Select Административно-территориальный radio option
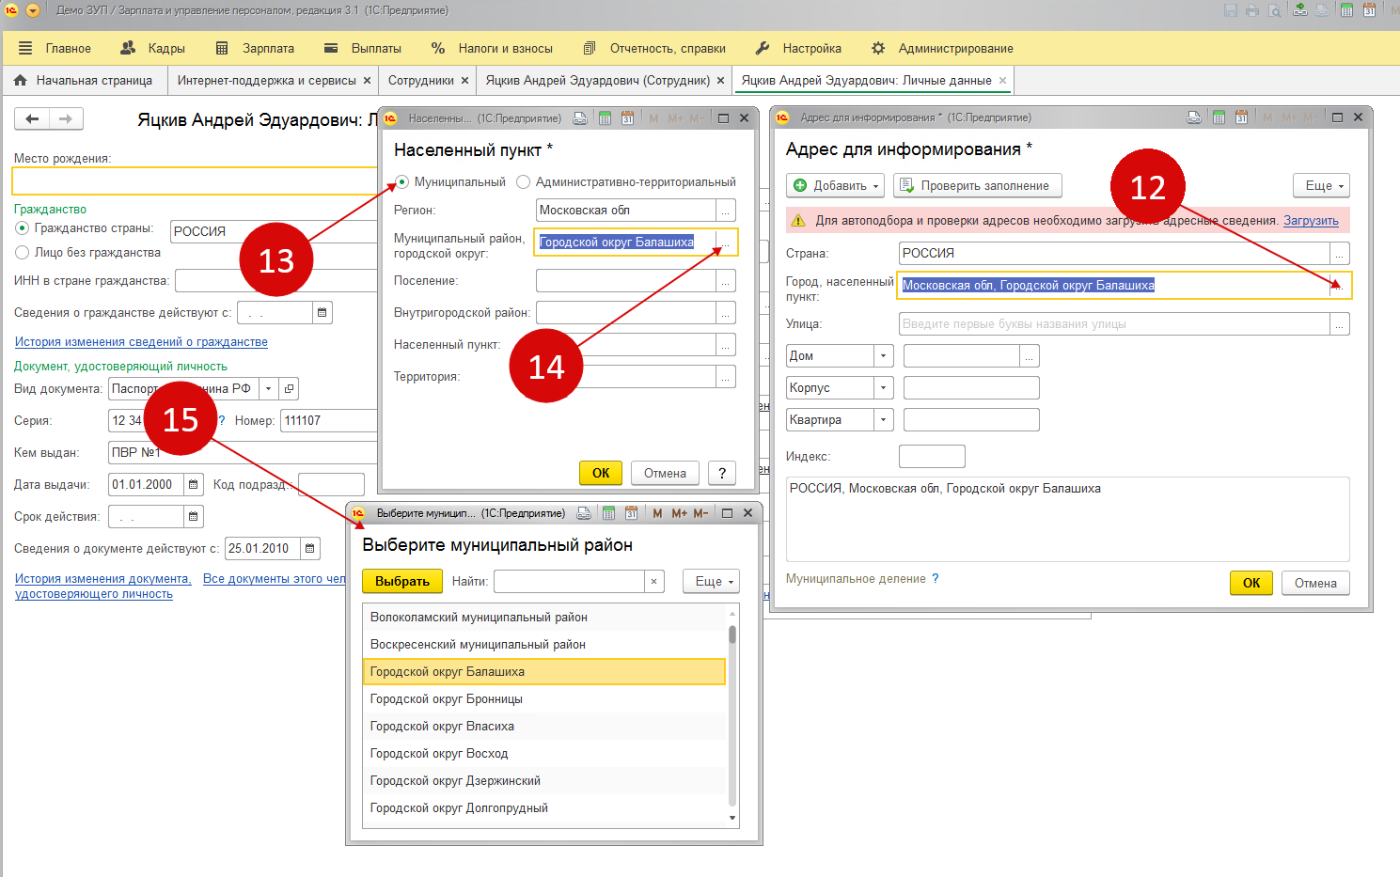The width and height of the screenshot is (1400, 877). pyautogui.click(x=524, y=182)
